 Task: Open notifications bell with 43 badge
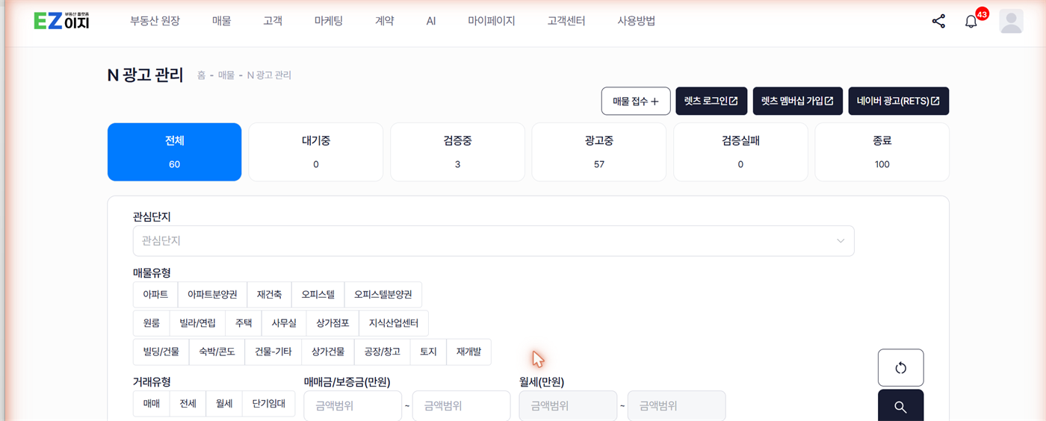[x=971, y=22]
